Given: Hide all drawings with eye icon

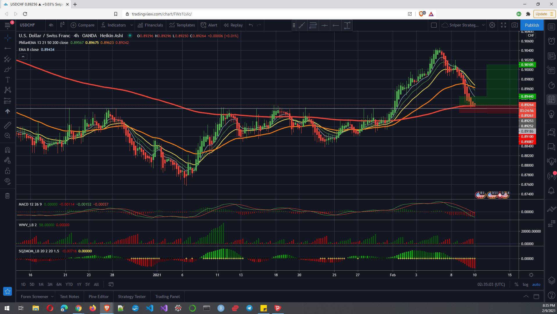Looking at the screenshot, I should pos(8,181).
